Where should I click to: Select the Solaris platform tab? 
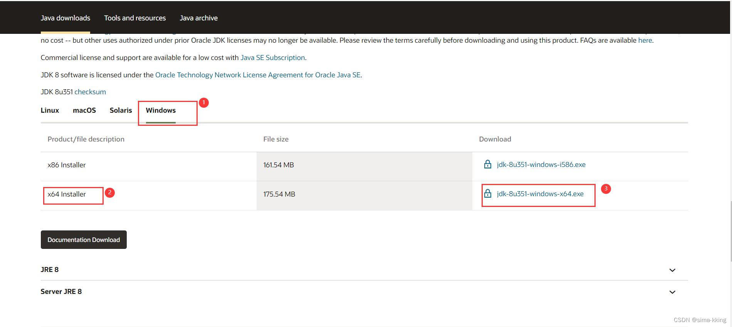coord(121,110)
